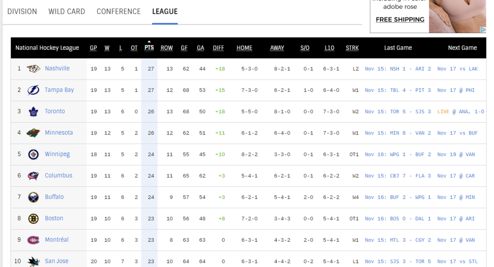
Task: Open the San Jose team link
Action: [x=56, y=261]
